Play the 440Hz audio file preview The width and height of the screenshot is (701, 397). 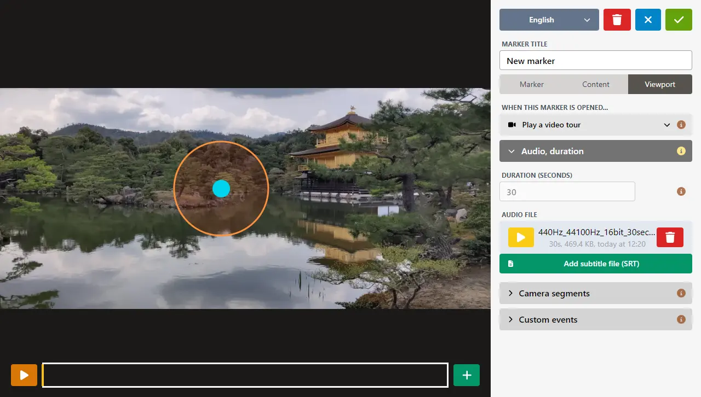point(521,237)
